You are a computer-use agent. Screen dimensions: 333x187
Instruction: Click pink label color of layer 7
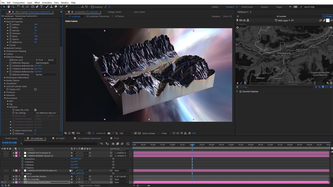pyautogui.click(x=16, y=182)
